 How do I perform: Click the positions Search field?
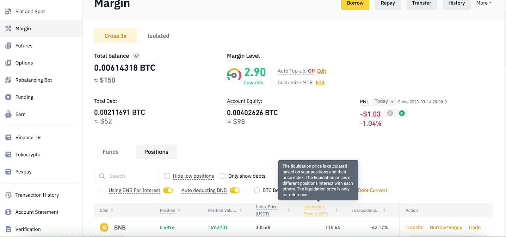[126, 176]
